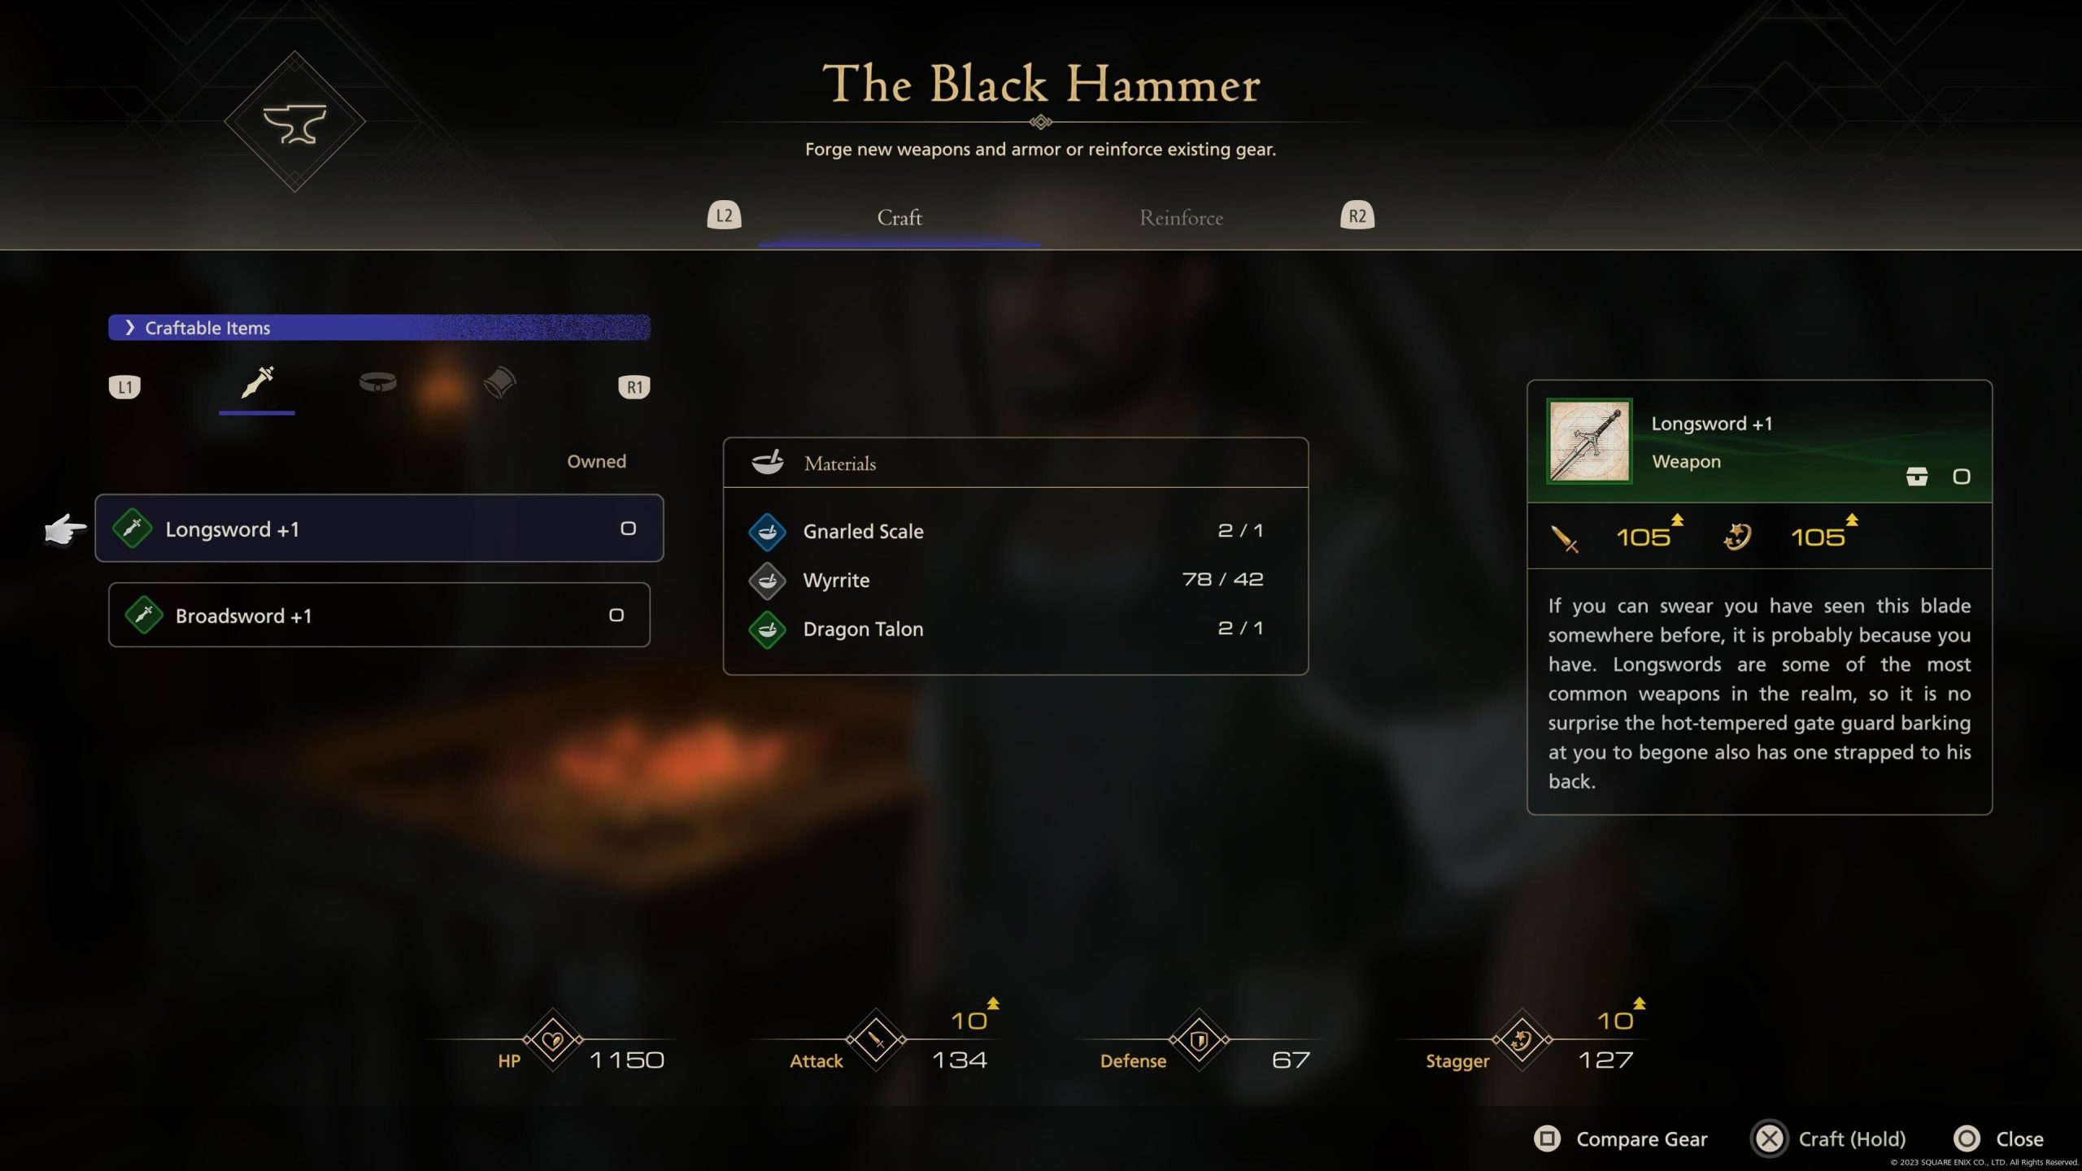Click the Dragon Talon material icon
2082x1171 pixels.
[766, 628]
